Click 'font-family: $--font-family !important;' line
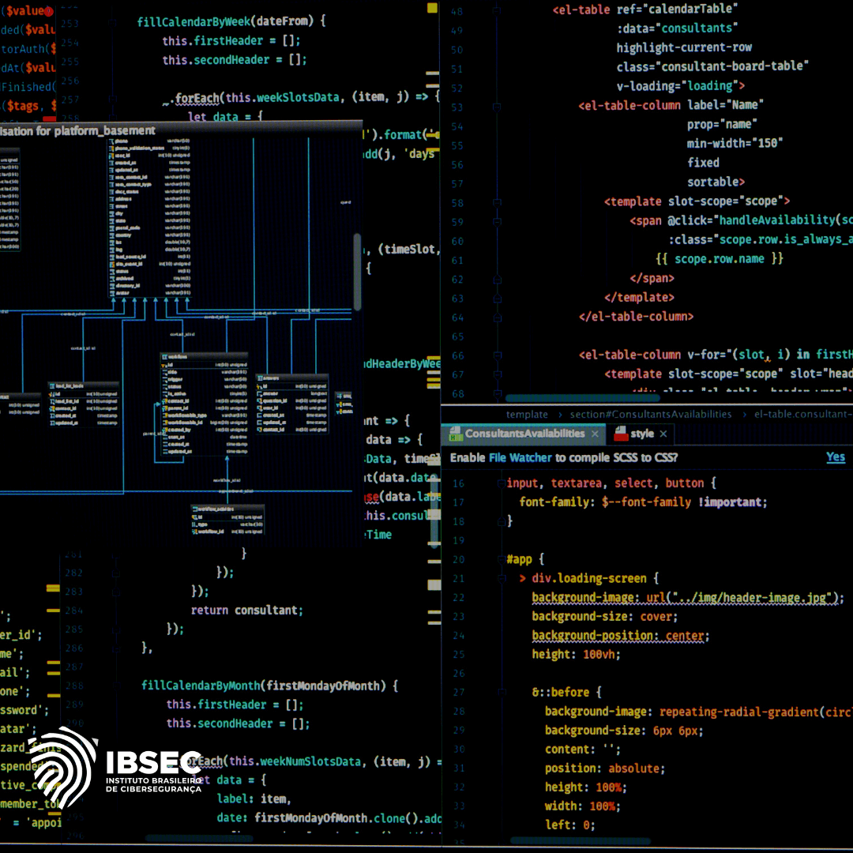 pyautogui.click(x=643, y=502)
